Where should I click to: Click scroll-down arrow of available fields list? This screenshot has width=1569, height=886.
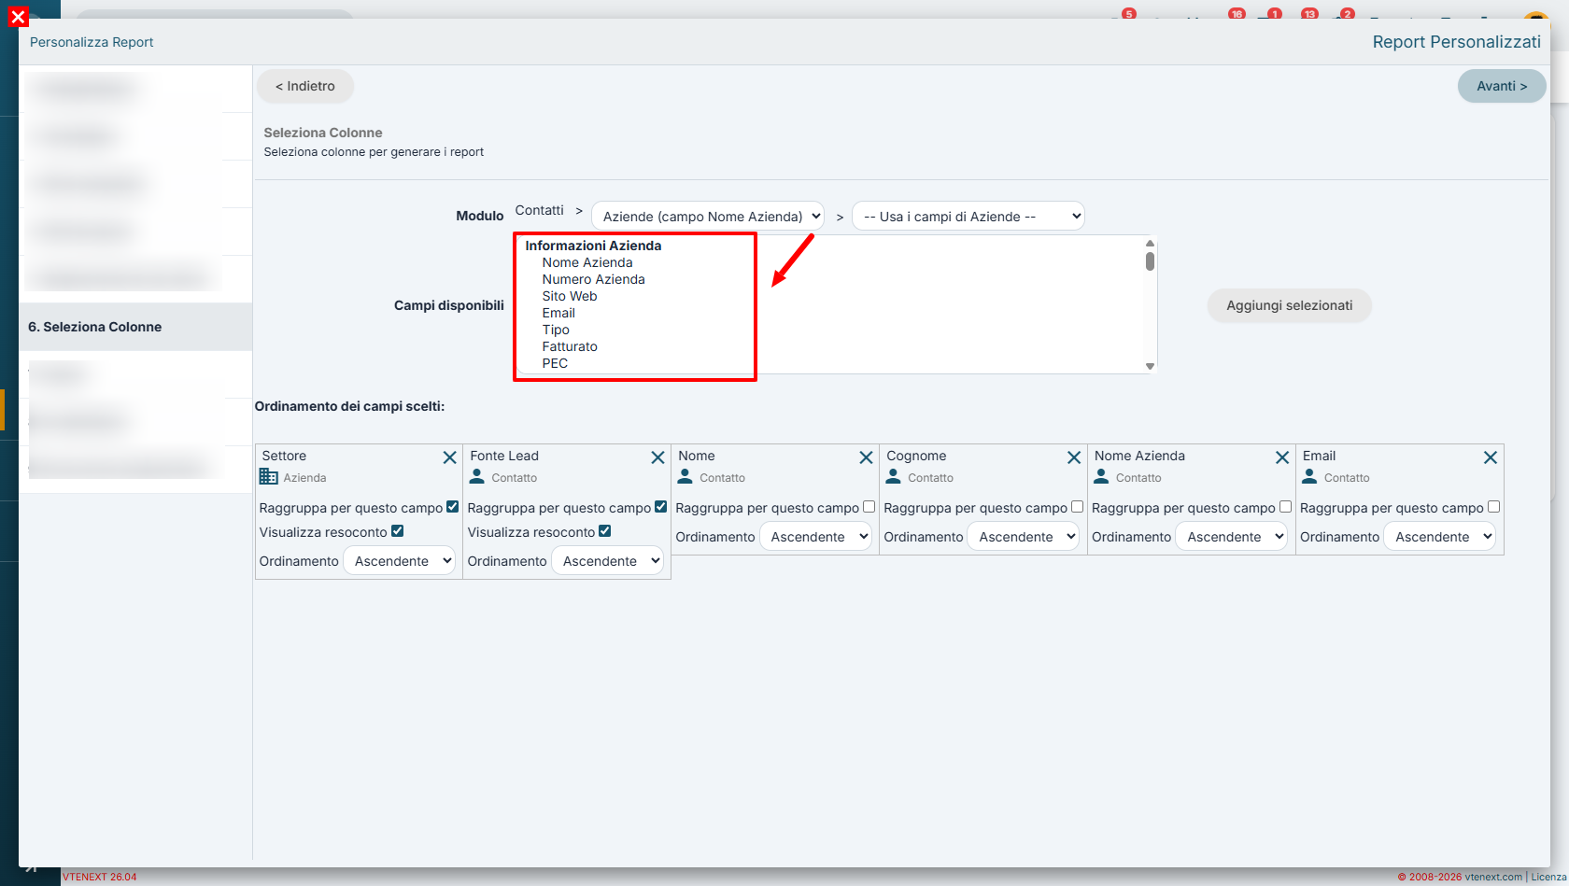click(x=1150, y=366)
